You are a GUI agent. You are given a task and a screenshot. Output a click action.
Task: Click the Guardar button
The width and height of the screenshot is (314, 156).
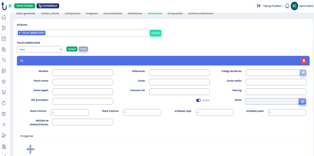coord(155,33)
